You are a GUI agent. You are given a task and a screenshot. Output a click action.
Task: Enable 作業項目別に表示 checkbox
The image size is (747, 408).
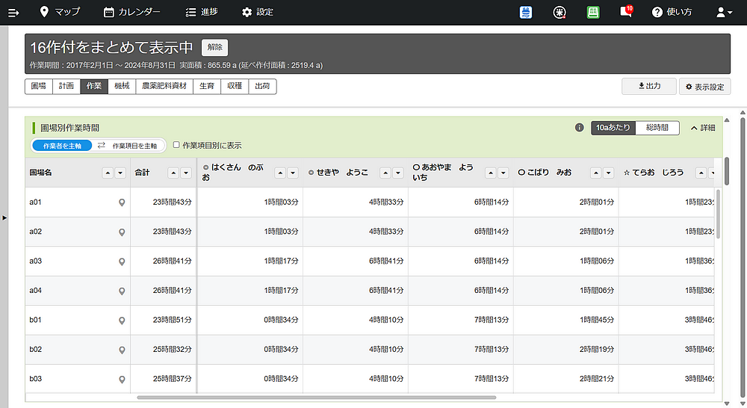[176, 145]
